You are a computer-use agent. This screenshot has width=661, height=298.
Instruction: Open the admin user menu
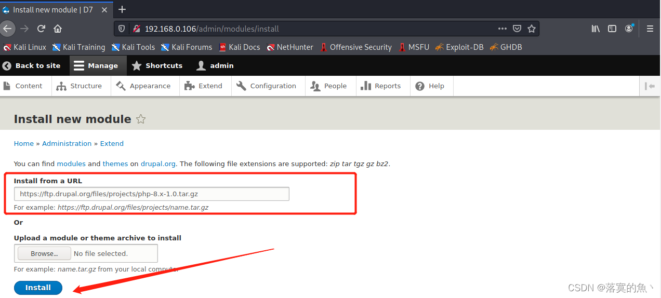point(215,65)
